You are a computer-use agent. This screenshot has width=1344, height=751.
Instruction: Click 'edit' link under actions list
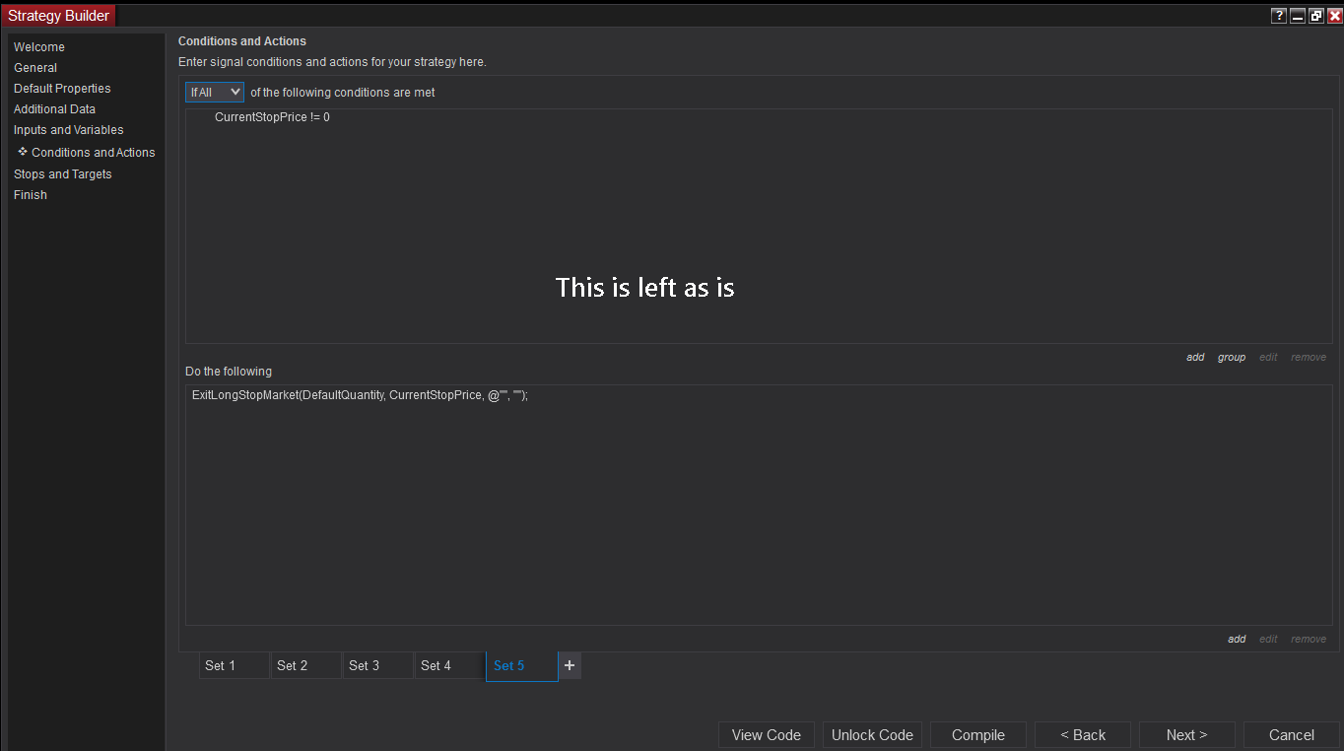click(1268, 640)
